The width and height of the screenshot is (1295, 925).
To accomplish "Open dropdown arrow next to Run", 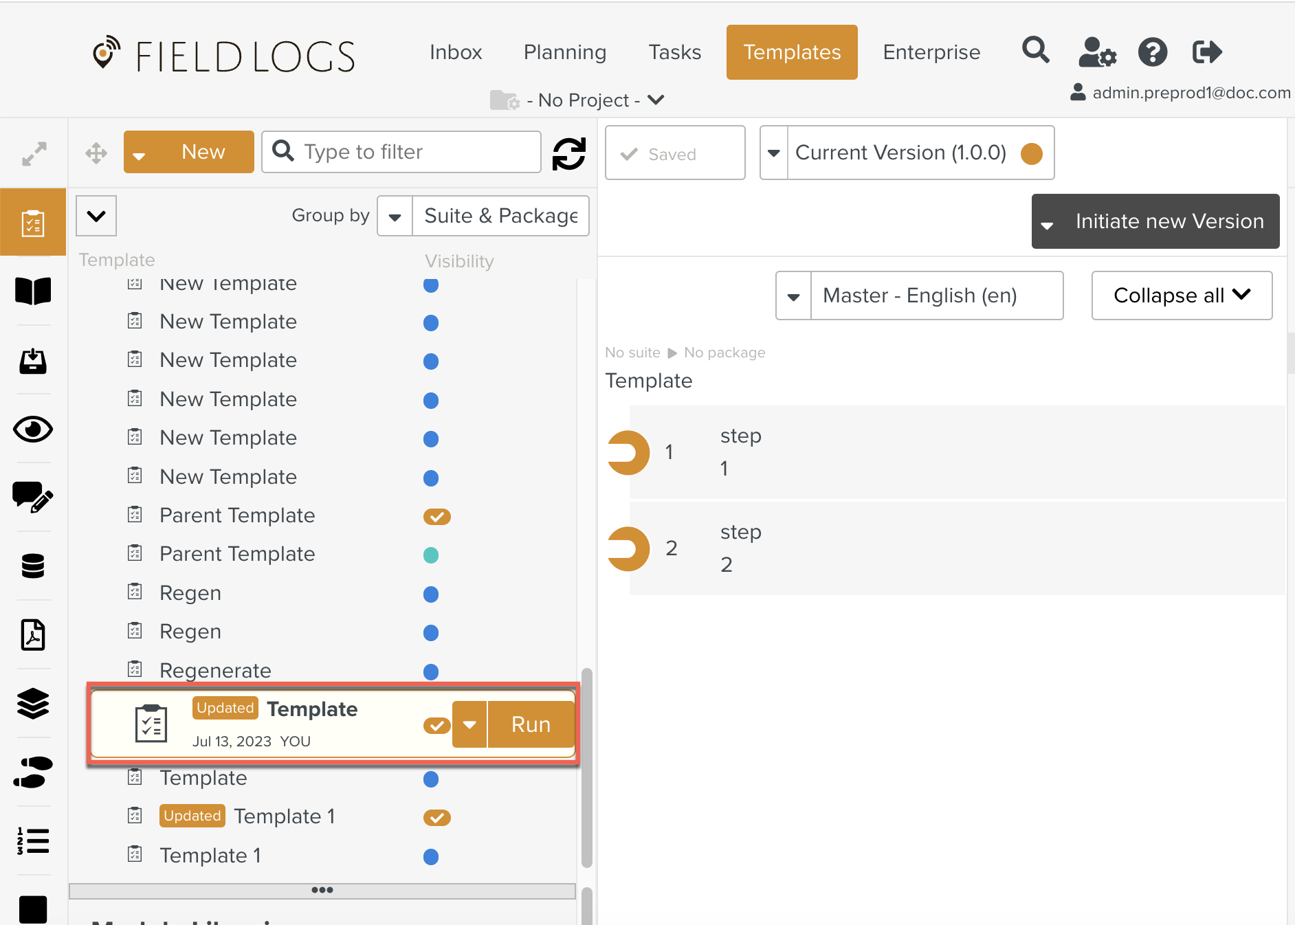I will tap(470, 724).
